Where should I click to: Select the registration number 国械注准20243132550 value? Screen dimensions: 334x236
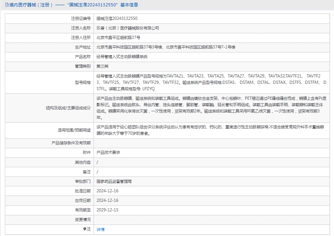(117, 18)
